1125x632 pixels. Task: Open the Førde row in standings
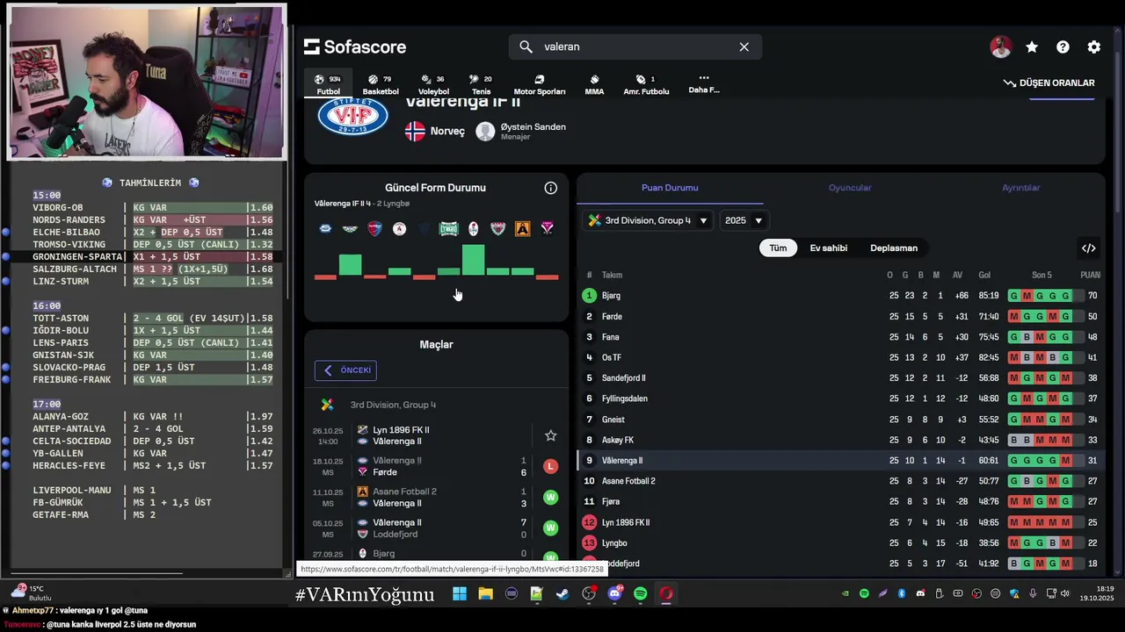pyautogui.click(x=841, y=317)
